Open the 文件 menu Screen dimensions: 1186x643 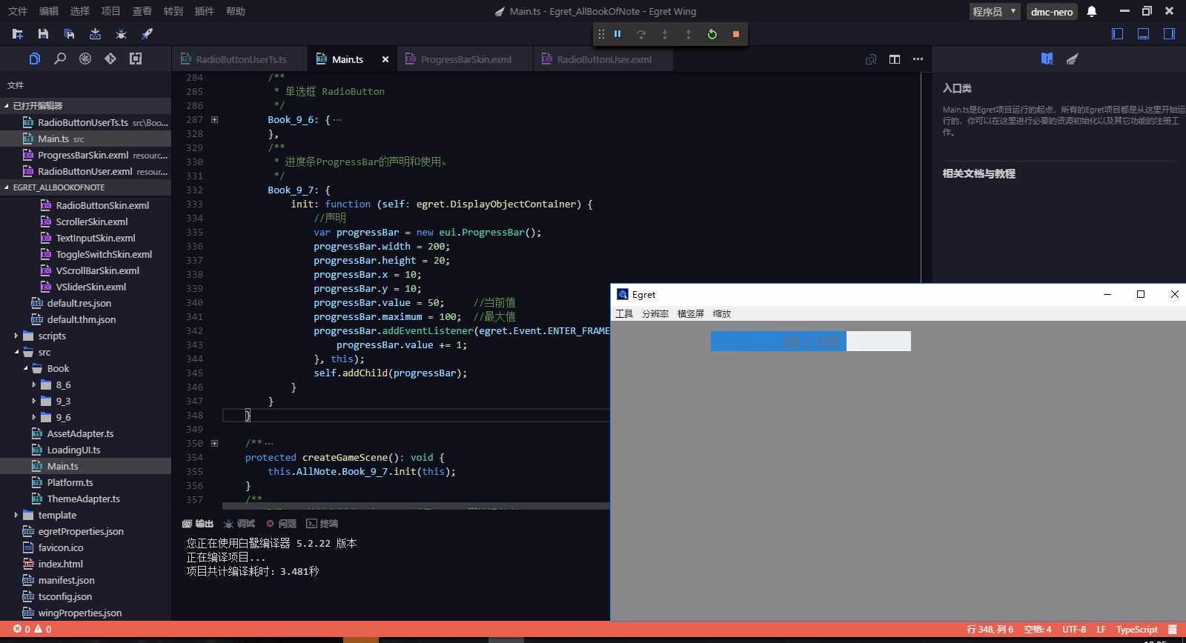(18, 11)
